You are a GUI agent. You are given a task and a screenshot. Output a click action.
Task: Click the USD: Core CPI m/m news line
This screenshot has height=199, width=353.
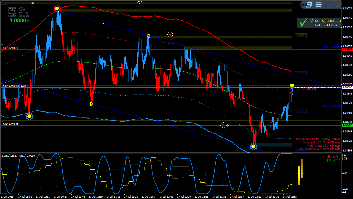[320, 143]
